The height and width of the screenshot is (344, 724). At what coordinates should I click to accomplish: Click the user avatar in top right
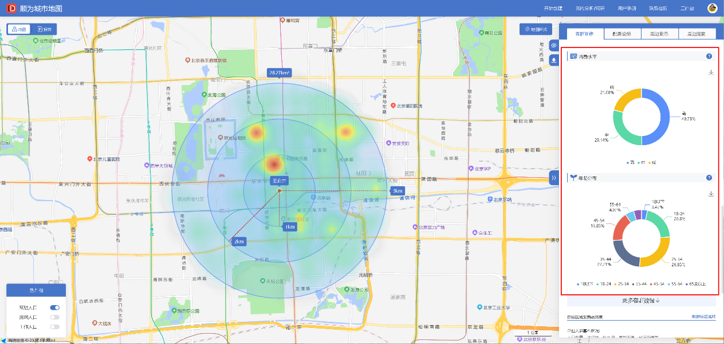(x=713, y=8)
